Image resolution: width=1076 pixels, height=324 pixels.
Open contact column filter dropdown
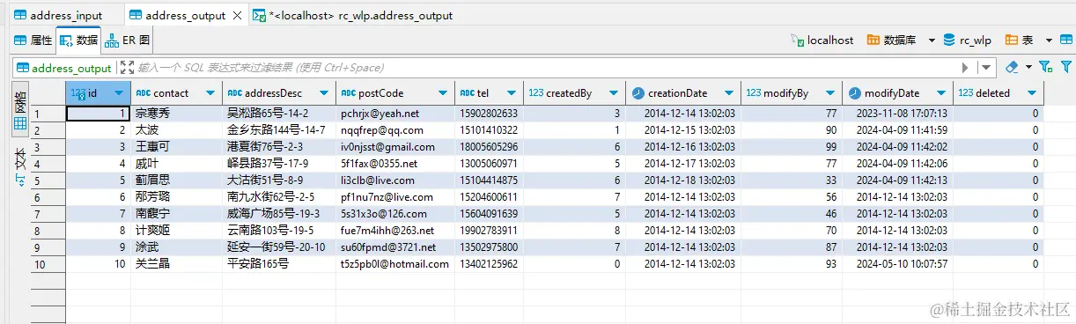click(211, 93)
